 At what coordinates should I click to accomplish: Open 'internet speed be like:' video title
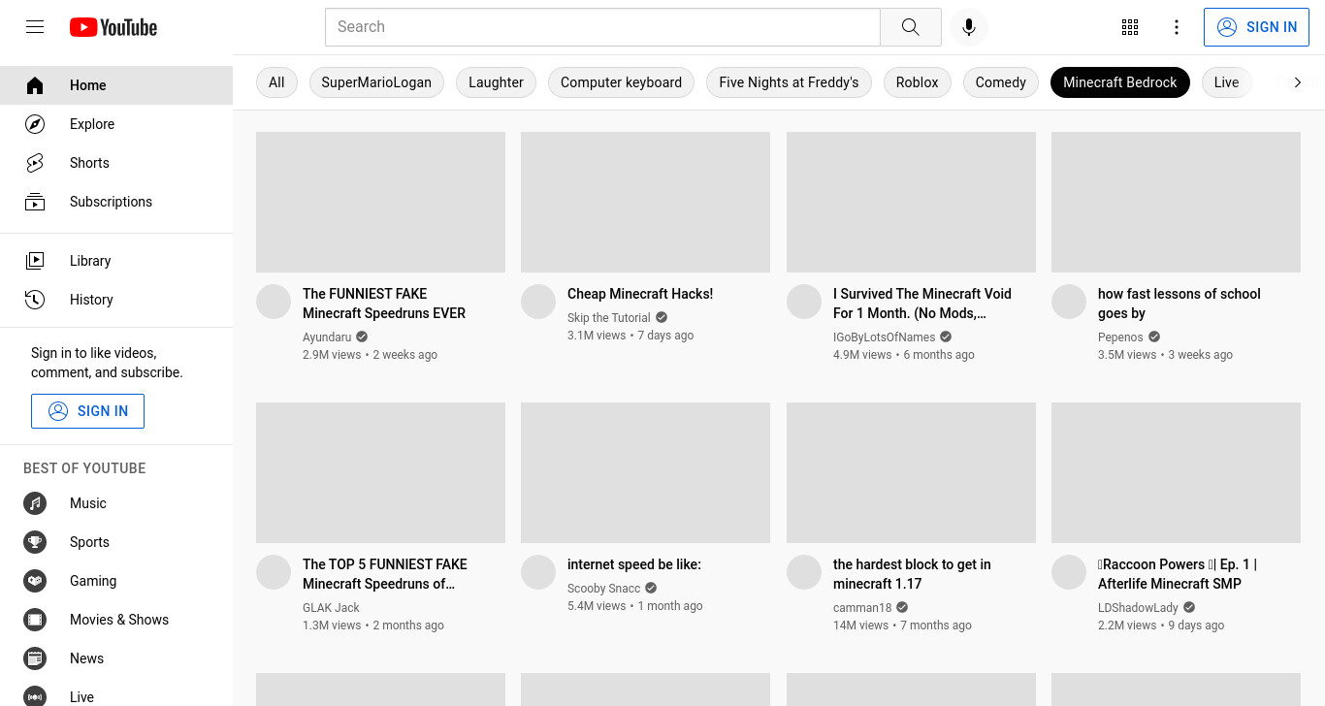tap(634, 564)
